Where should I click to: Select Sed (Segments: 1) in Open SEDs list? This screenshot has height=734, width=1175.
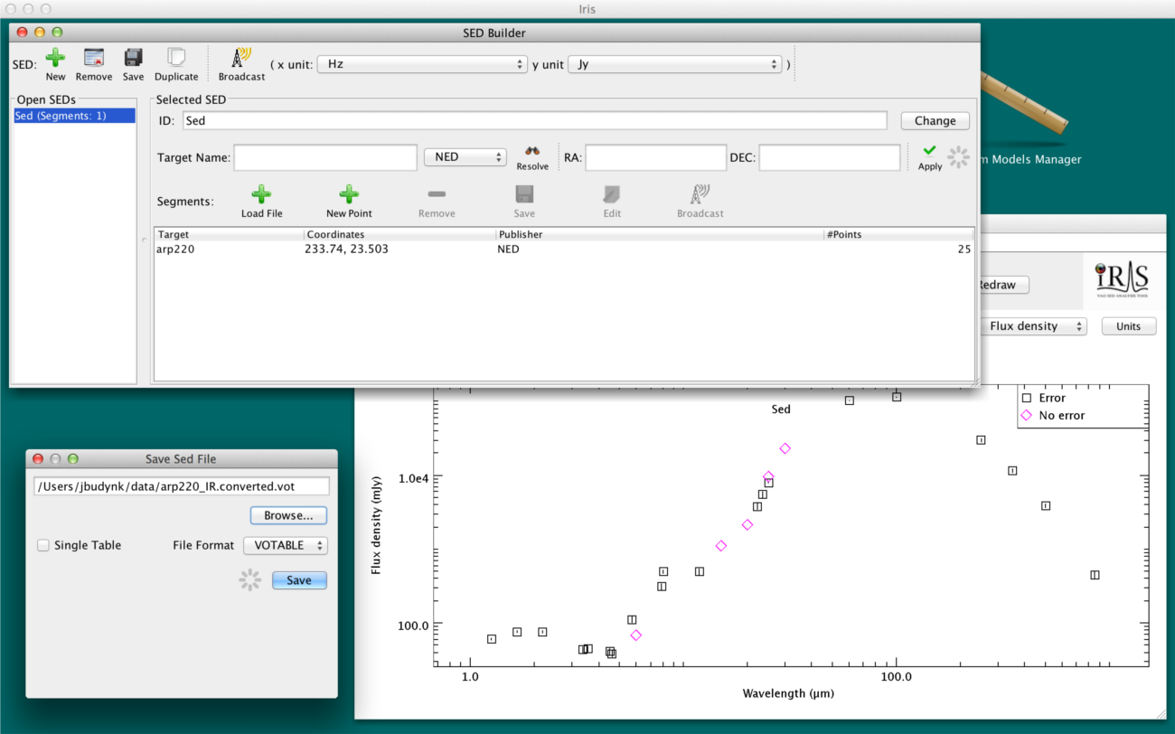[x=75, y=116]
